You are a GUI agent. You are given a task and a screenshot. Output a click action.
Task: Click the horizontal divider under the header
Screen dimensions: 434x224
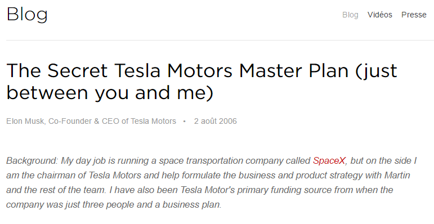click(x=220, y=40)
